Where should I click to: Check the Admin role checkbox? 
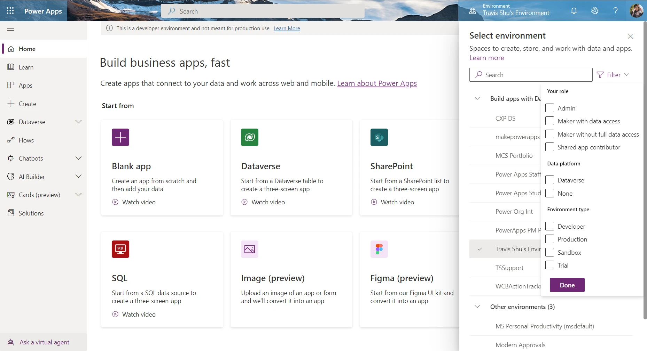pyautogui.click(x=550, y=108)
